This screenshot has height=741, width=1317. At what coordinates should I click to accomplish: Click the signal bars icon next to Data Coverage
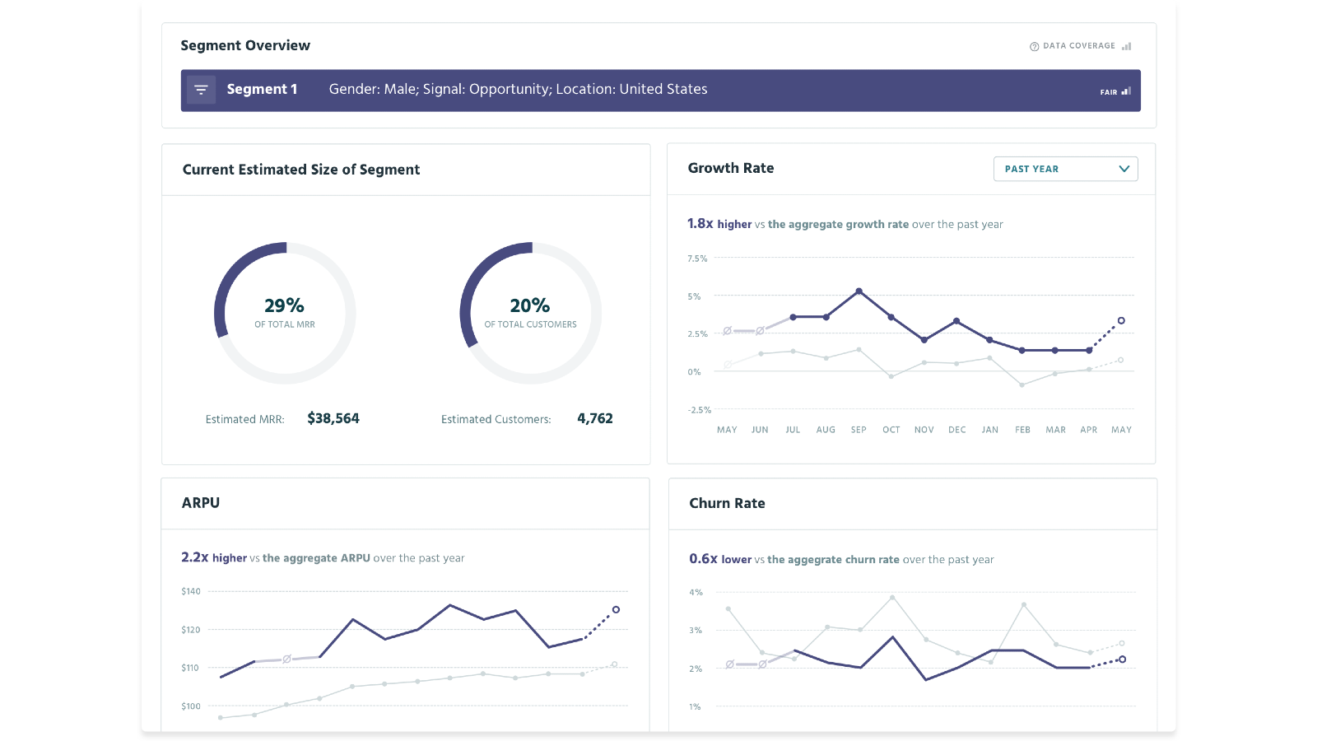[x=1126, y=46]
